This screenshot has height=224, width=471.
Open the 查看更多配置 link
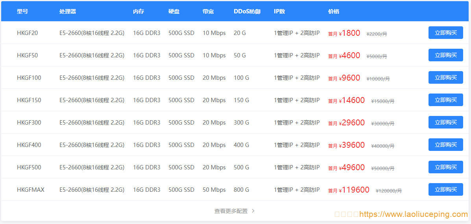pyautogui.click(x=231, y=211)
